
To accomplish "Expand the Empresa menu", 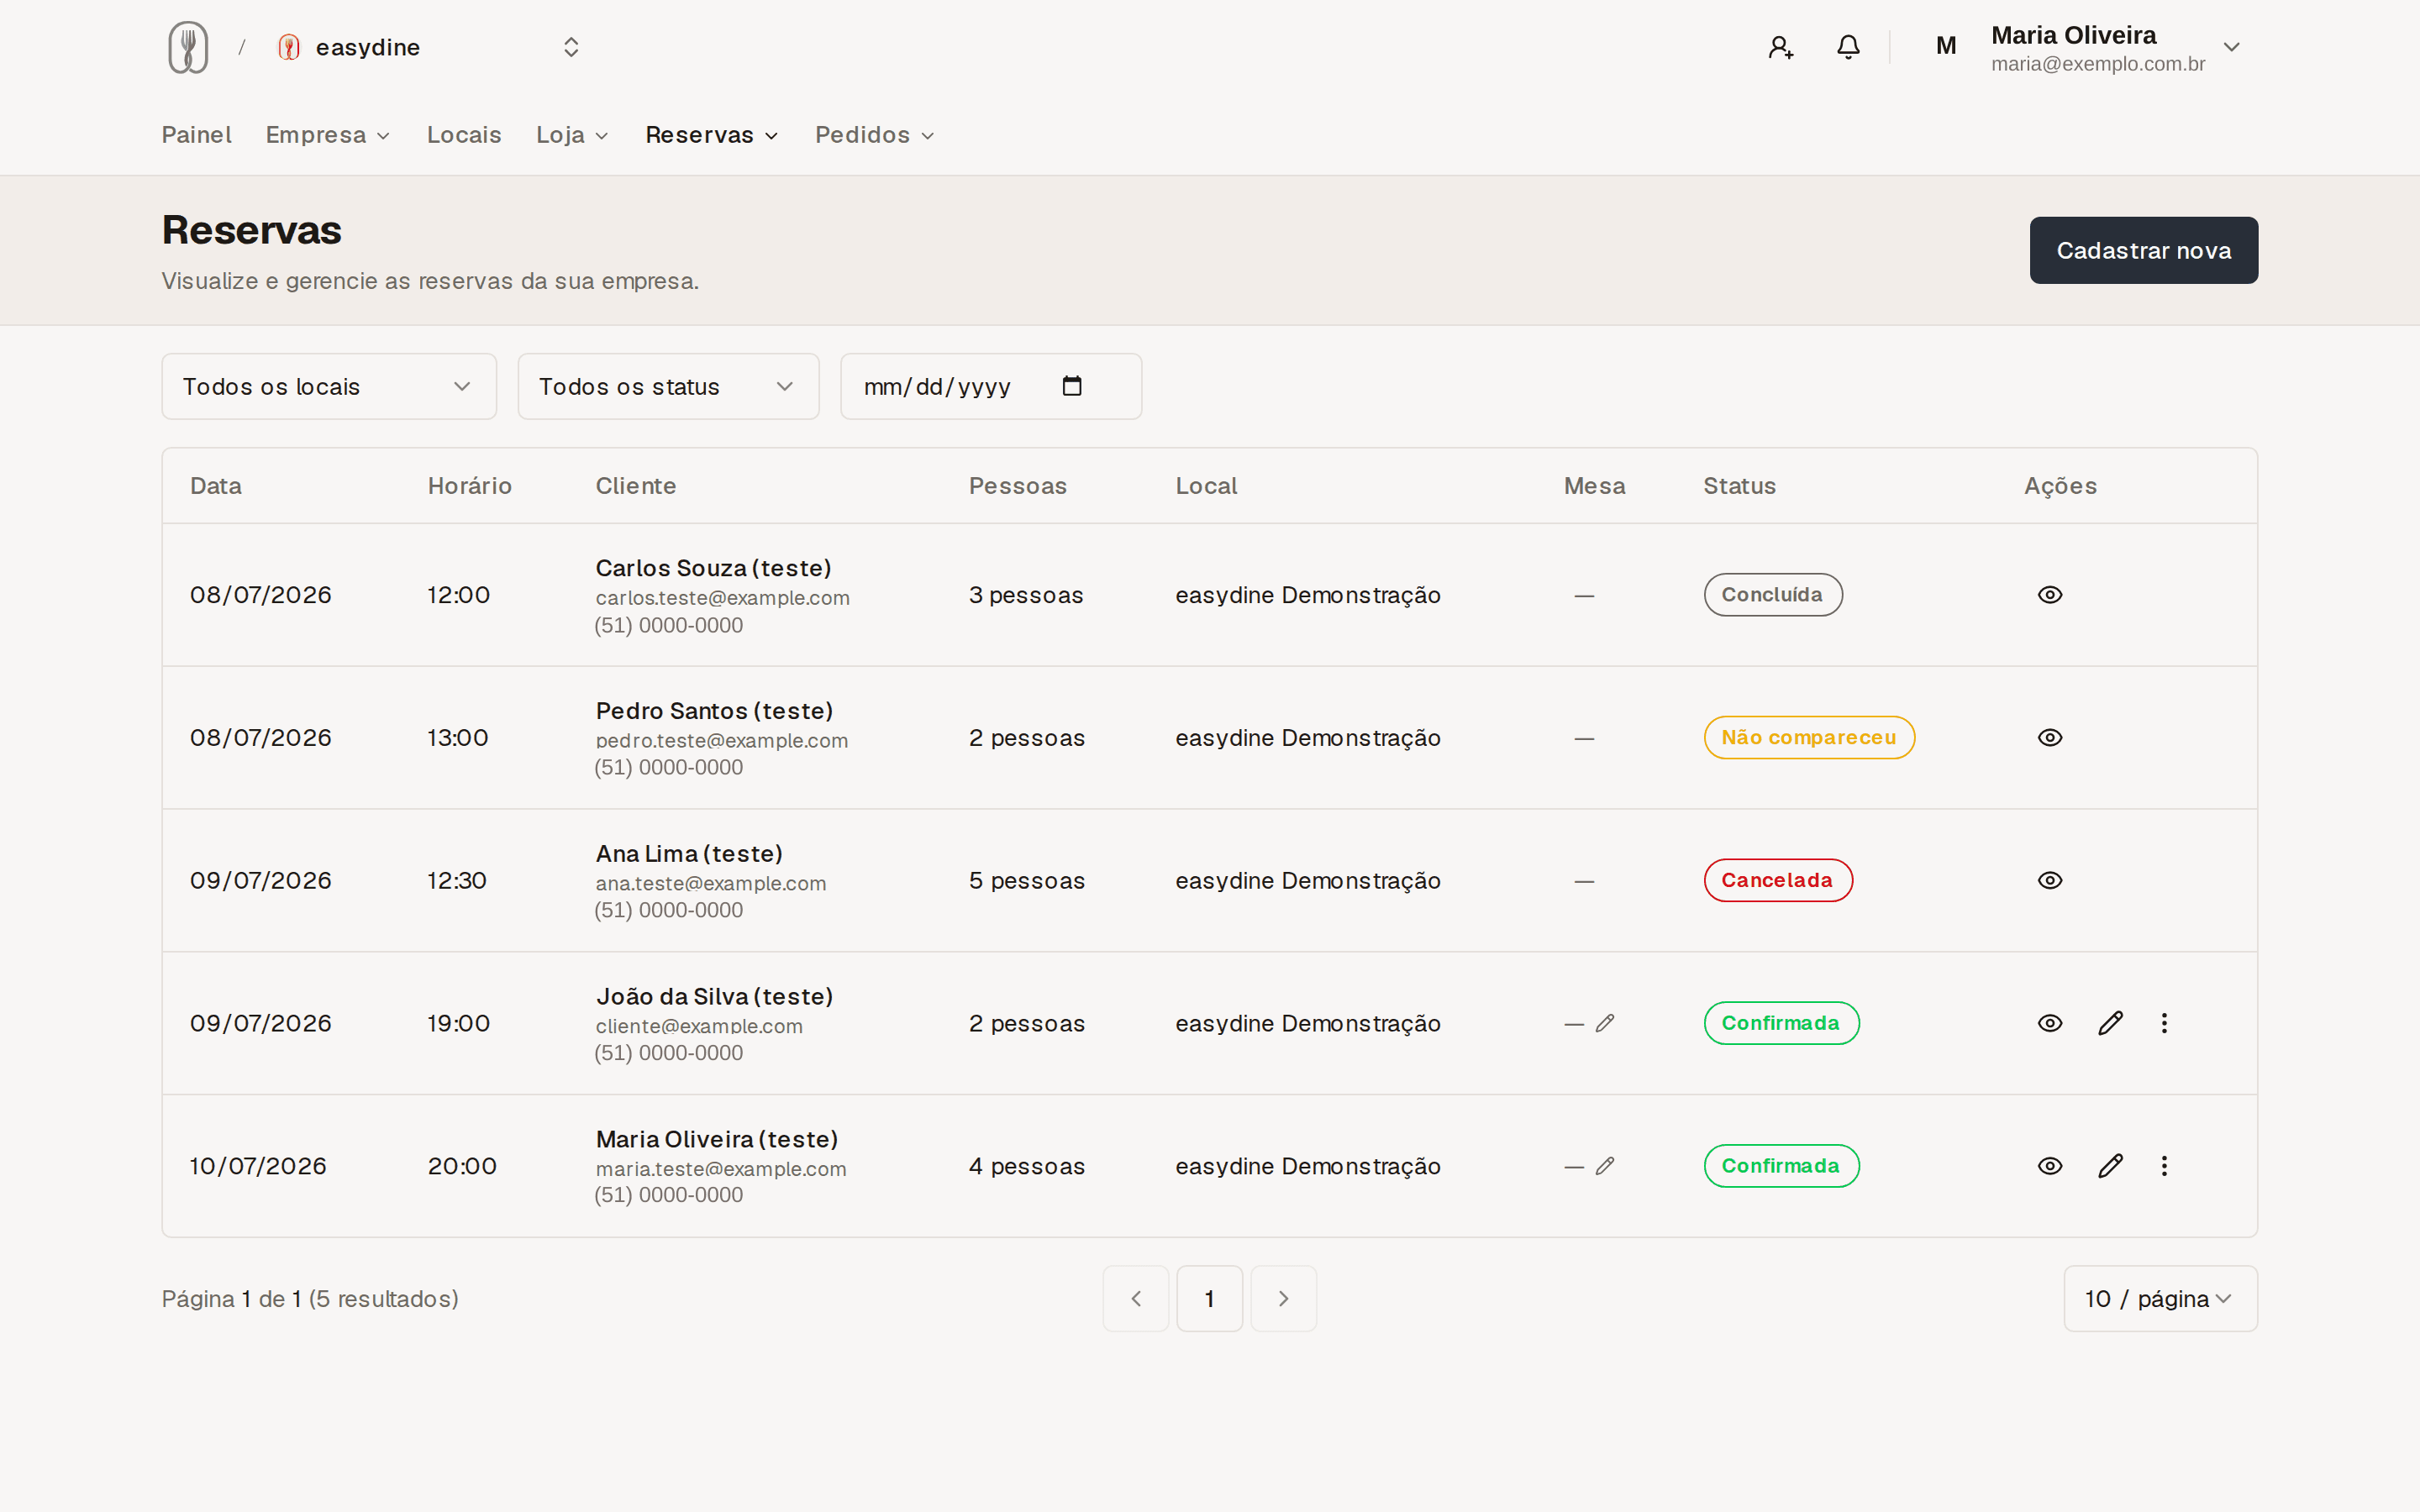I will (x=327, y=135).
